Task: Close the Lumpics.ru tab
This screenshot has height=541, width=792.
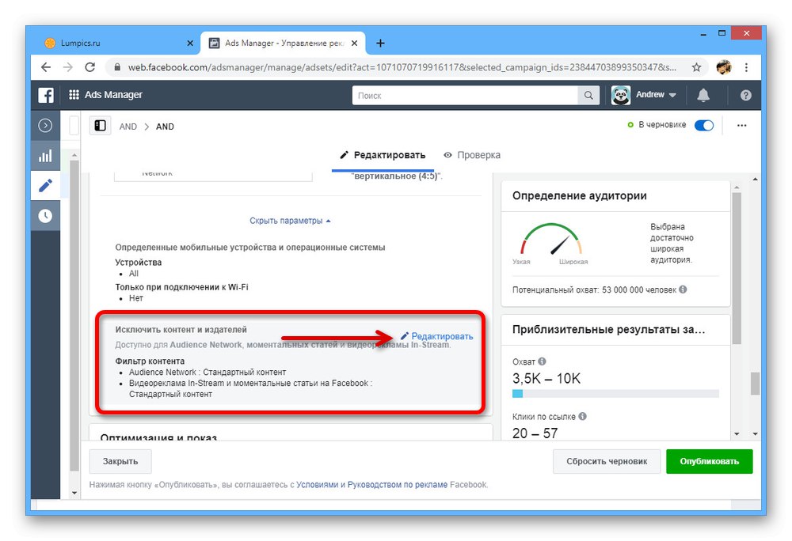Action: pos(190,44)
